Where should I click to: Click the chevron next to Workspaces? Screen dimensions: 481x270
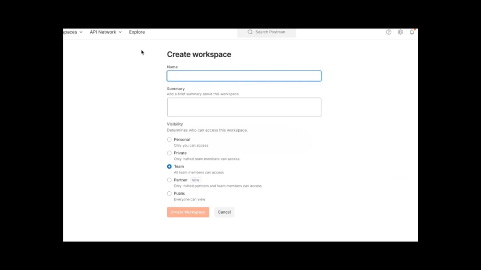pos(82,32)
